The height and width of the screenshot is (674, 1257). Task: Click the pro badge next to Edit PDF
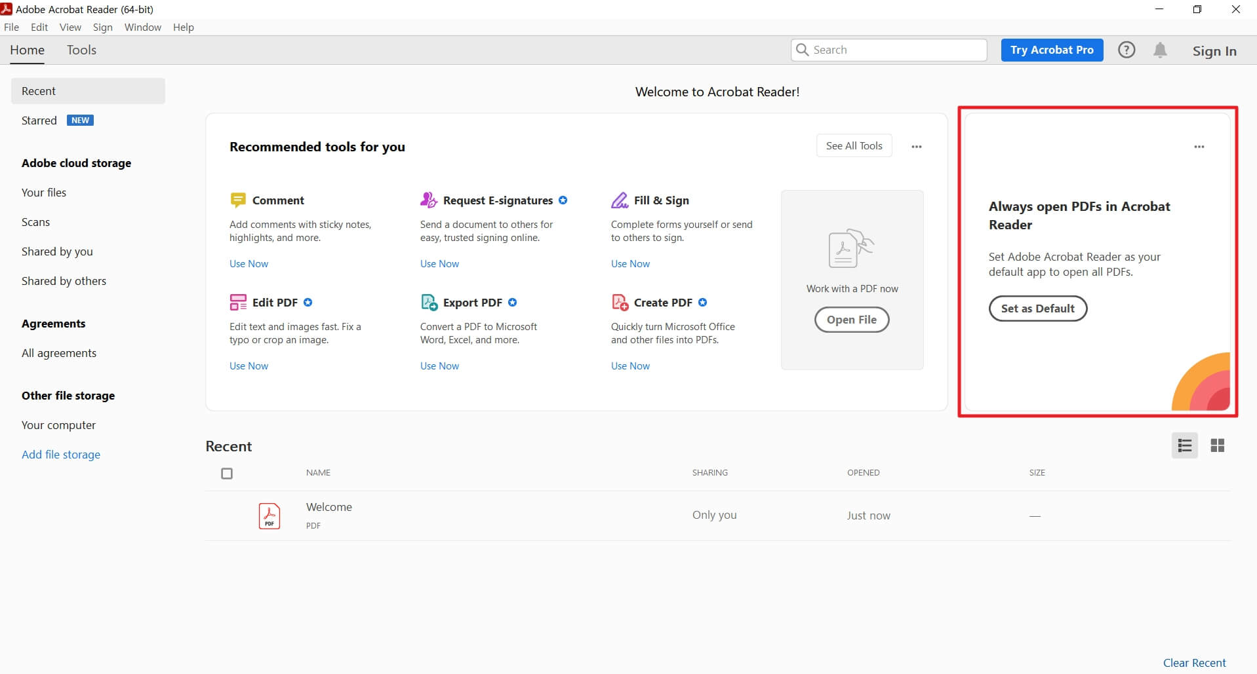308,302
